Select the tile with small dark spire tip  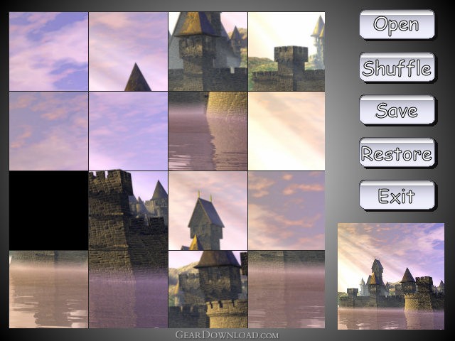(x=128, y=51)
